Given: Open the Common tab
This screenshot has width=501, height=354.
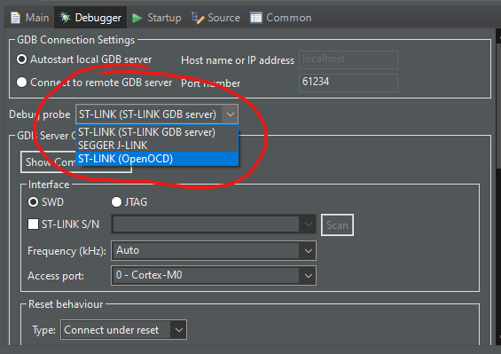Looking at the screenshot, I should click(281, 18).
